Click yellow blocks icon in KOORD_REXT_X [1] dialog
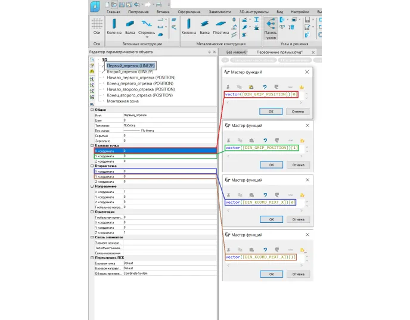 pyautogui.click(x=302, y=250)
